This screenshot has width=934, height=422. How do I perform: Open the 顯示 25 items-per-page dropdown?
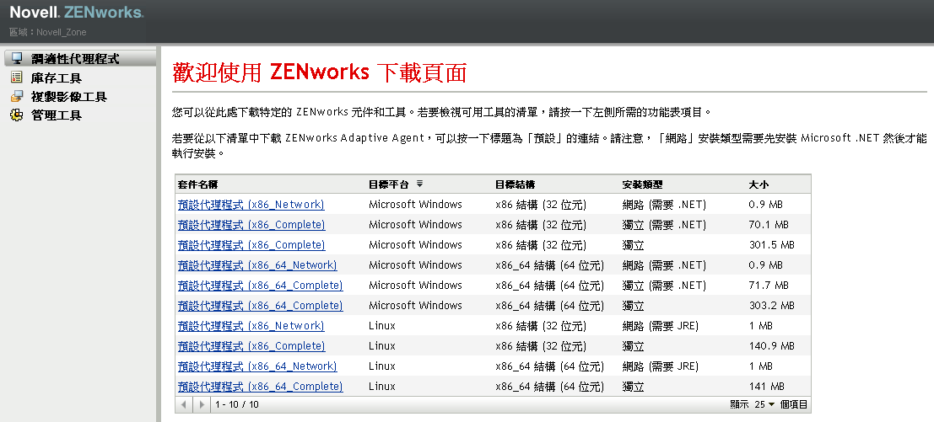tap(765, 404)
